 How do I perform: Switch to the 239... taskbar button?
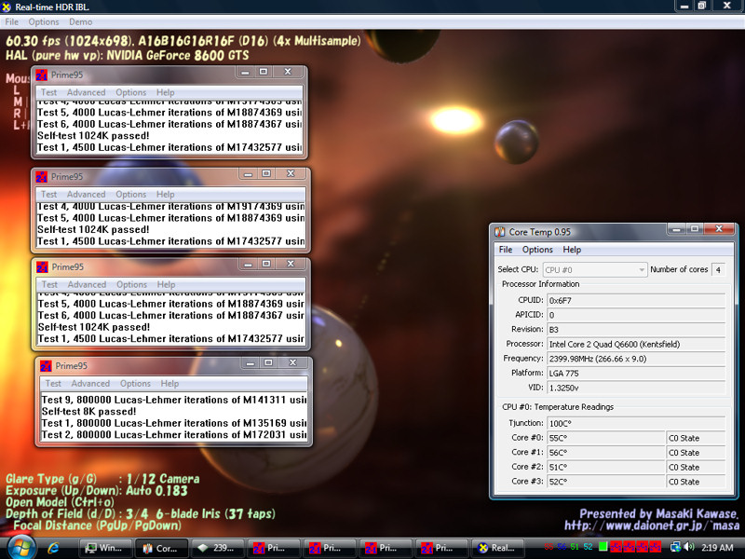[218, 548]
